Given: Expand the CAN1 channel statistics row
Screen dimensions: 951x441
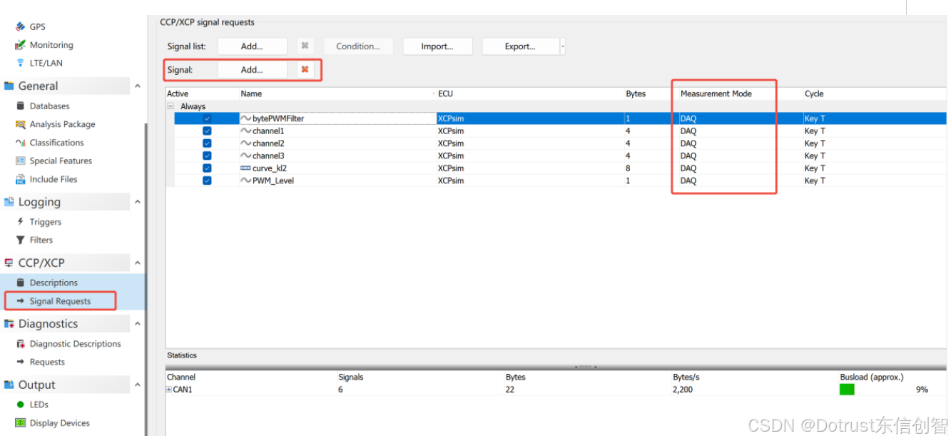Looking at the screenshot, I should point(169,390).
